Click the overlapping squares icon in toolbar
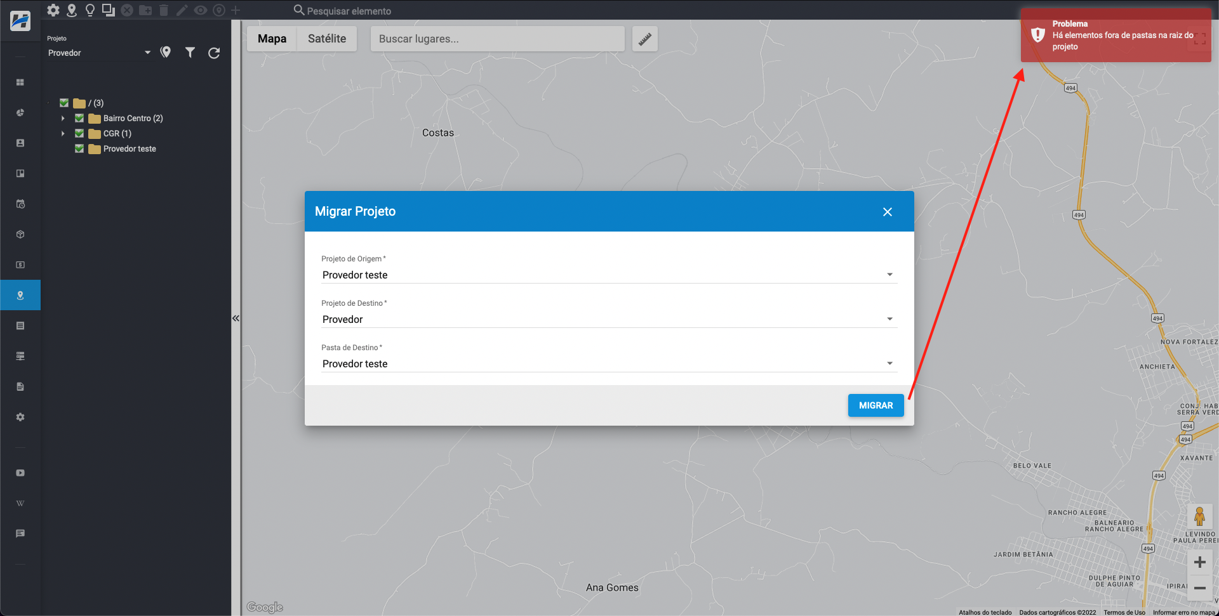 pos(109,10)
